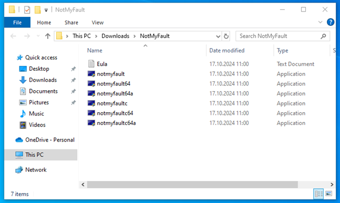
Task: Switch to the Home ribbon tab
Action: pyautogui.click(x=44, y=23)
